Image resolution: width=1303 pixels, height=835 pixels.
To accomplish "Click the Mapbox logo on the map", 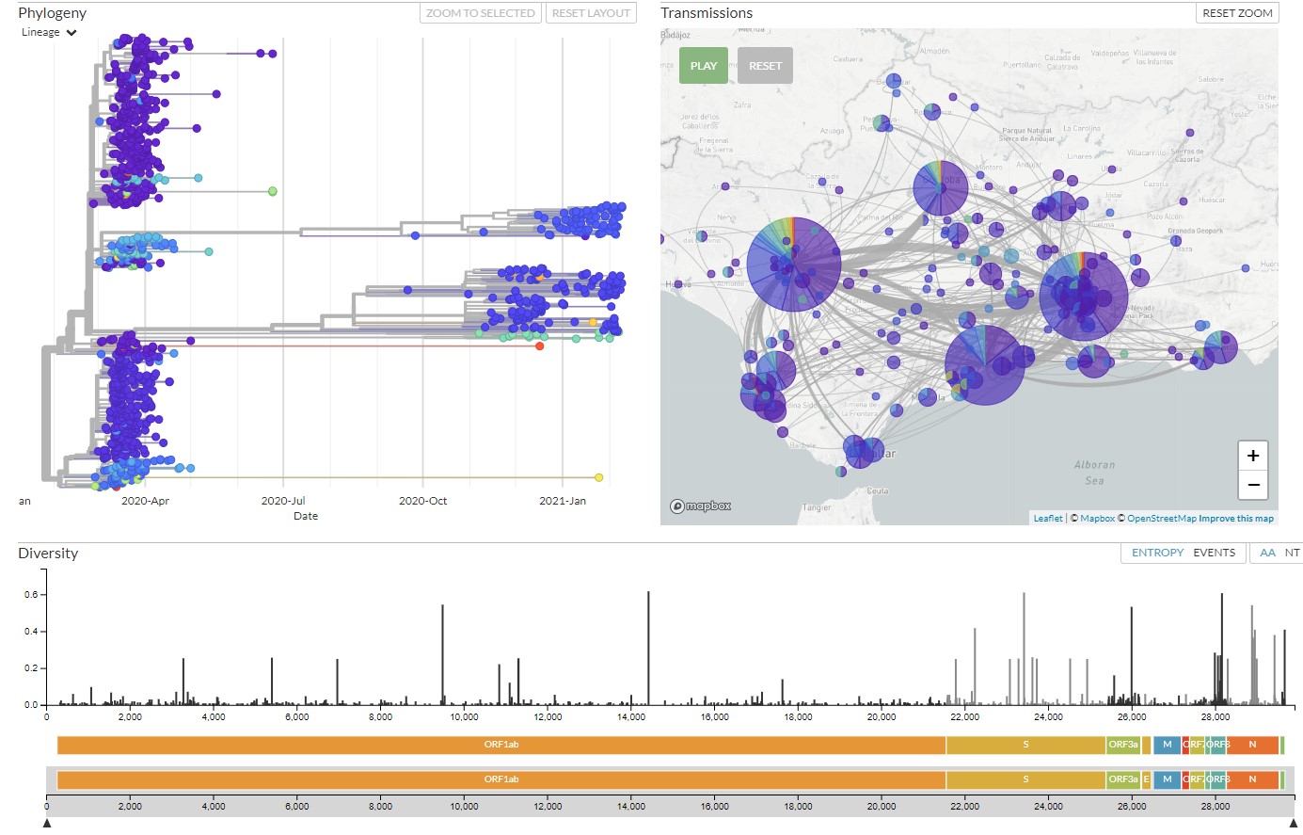I will tap(701, 506).
